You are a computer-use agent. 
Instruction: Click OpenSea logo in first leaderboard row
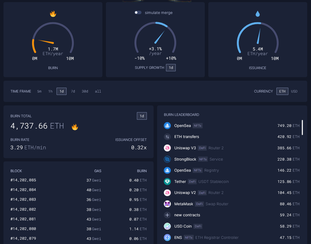(x=167, y=126)
